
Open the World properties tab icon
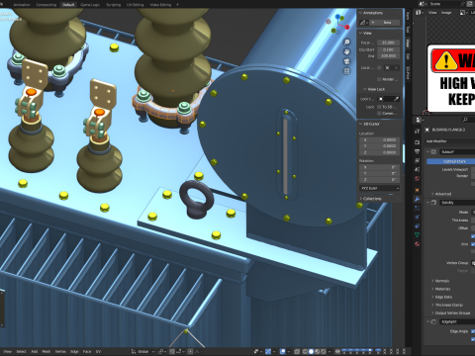(417, 179)
